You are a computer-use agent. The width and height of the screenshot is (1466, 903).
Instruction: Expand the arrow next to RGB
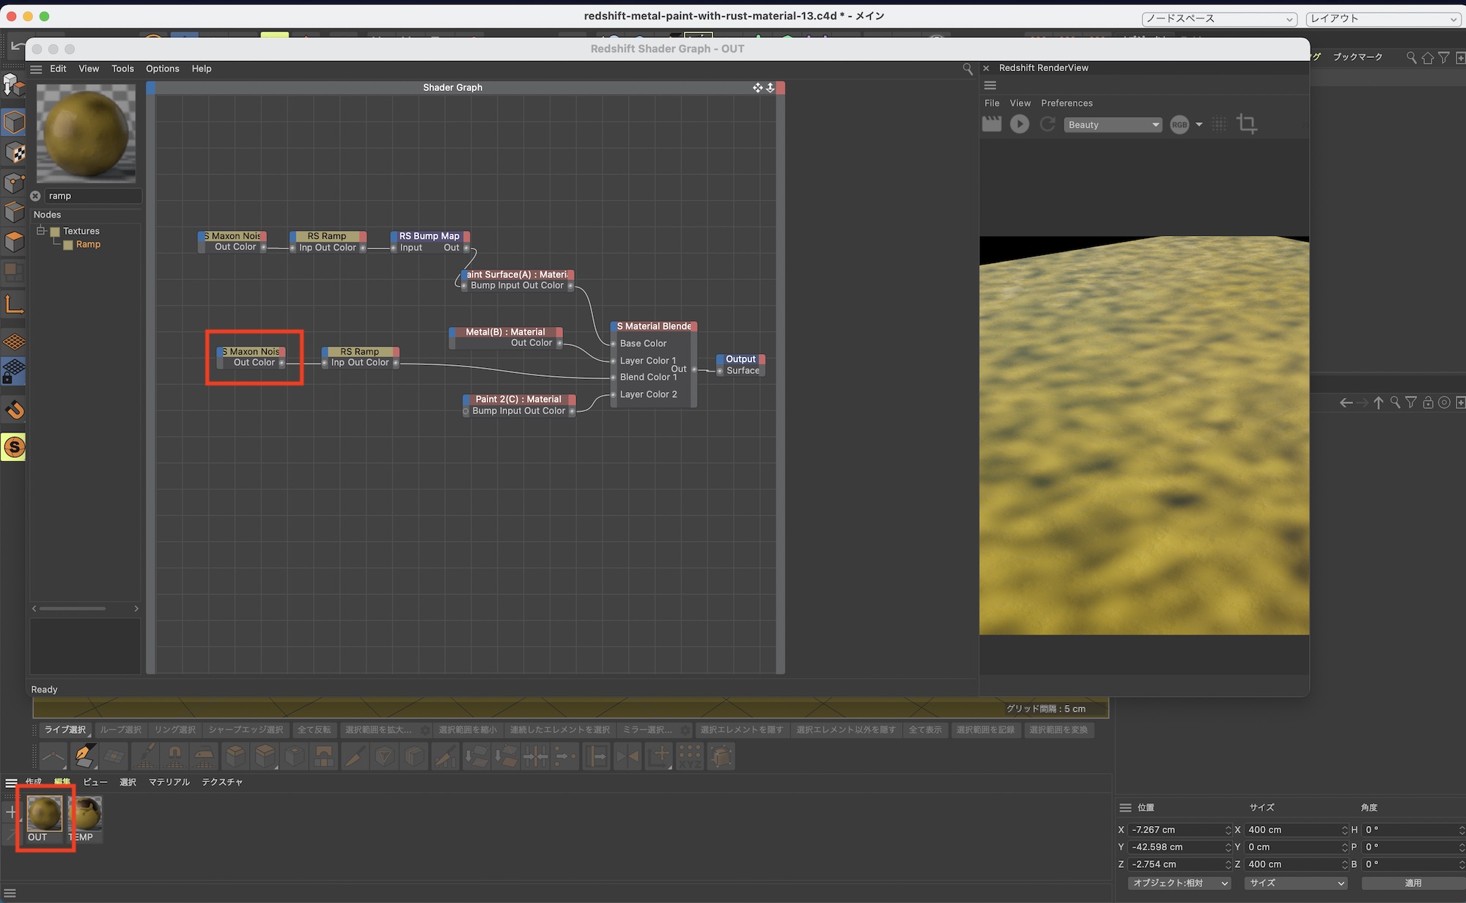tap(1199, 125)
